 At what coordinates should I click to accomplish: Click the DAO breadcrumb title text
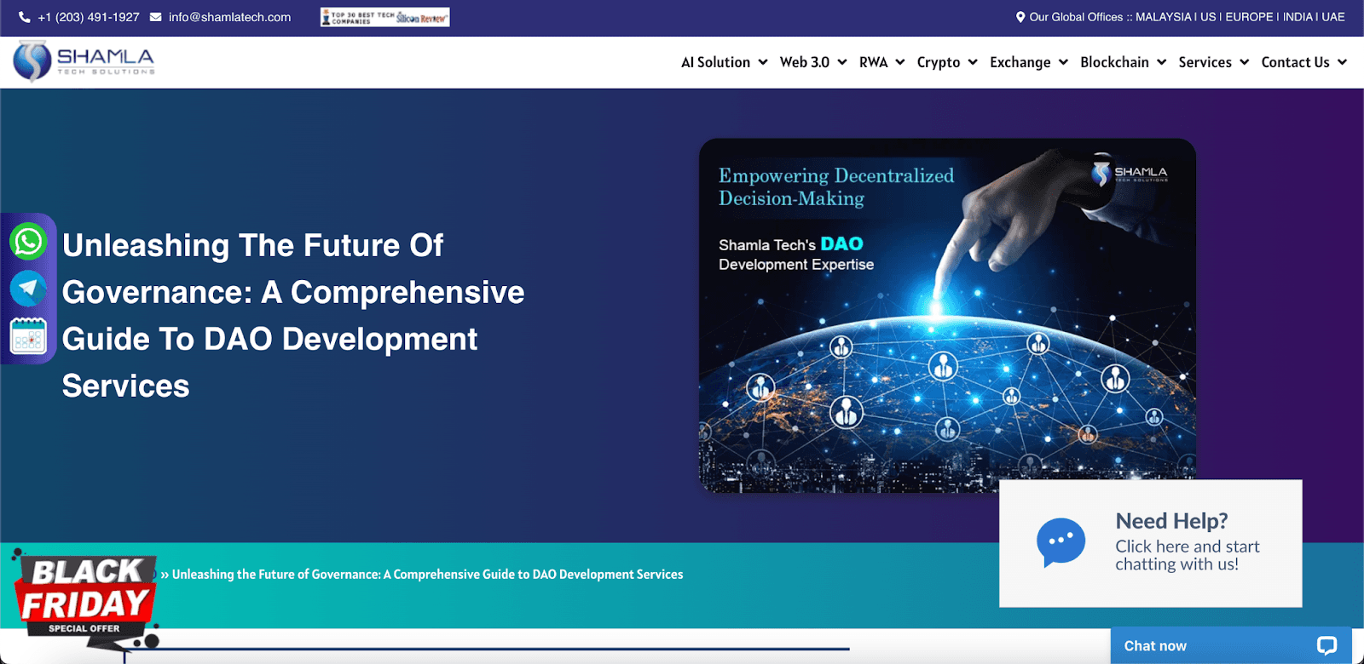tap(427, 575)
